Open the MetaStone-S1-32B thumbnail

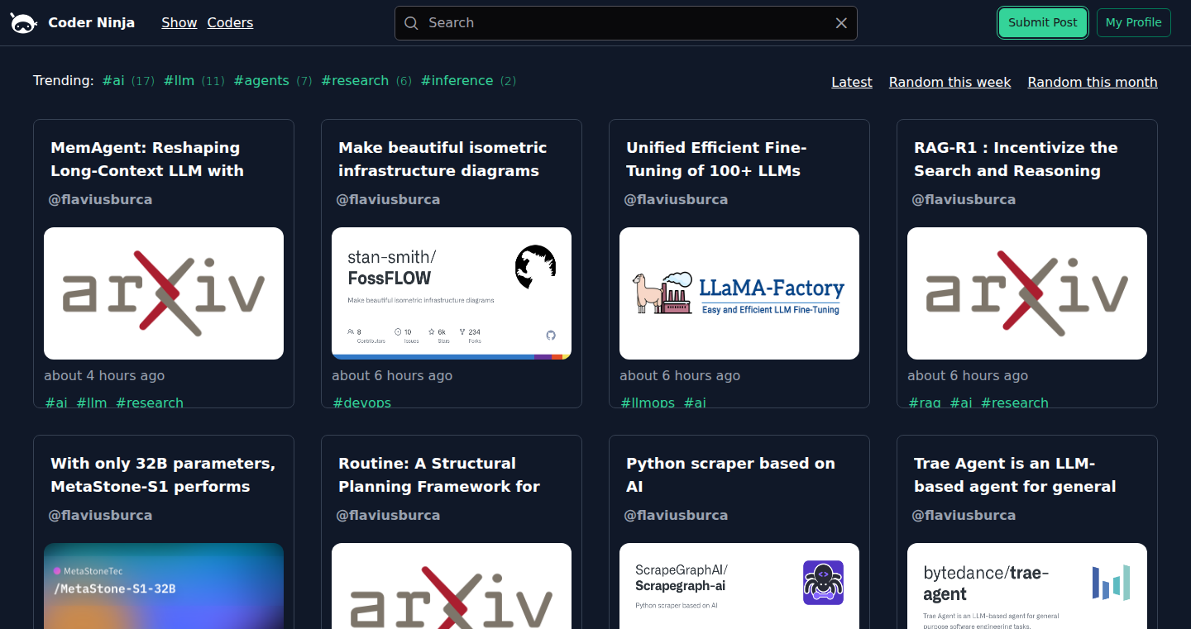point(164,586)
